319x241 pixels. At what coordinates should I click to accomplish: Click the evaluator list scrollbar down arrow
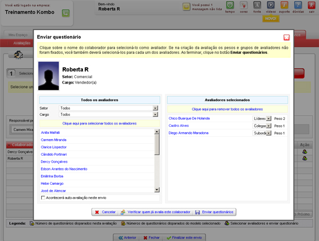157,190
